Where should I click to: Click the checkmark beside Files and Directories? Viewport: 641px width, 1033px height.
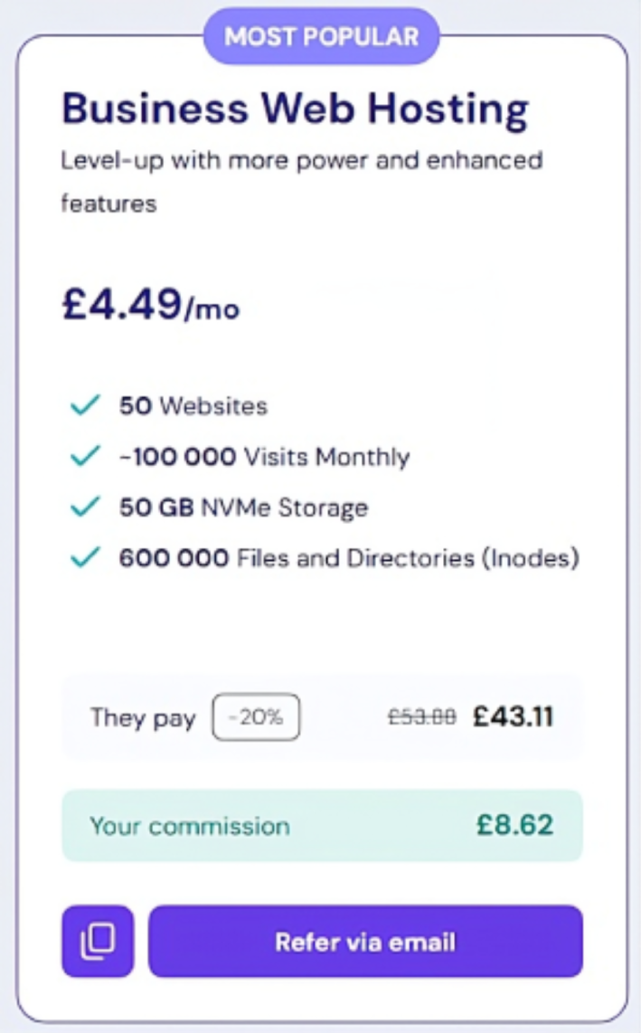[x=84, y=558]
